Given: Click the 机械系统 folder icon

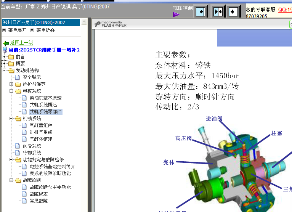Looking at the screenshot, I should point(18,119).
